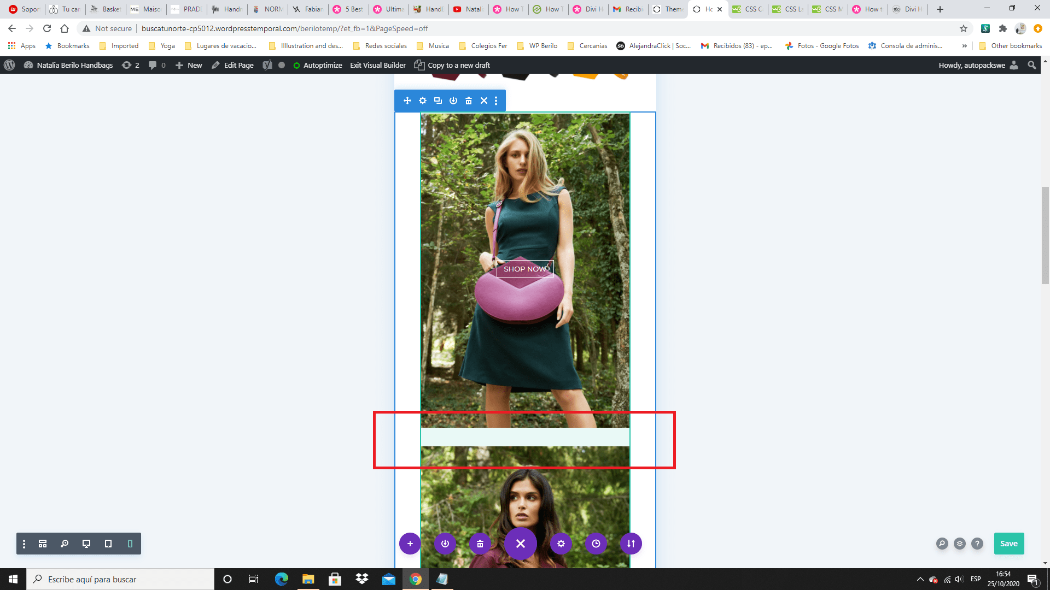Open Apps shortcut in bookmarks bar
This screenshot has width=1050, height=590.
pos(22,46)
